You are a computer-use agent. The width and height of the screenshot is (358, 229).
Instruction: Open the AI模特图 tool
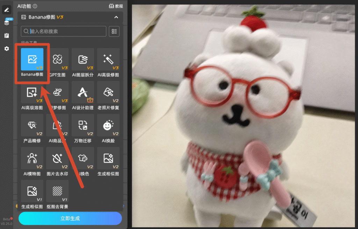pyautogui.click(x=32, y=158)
